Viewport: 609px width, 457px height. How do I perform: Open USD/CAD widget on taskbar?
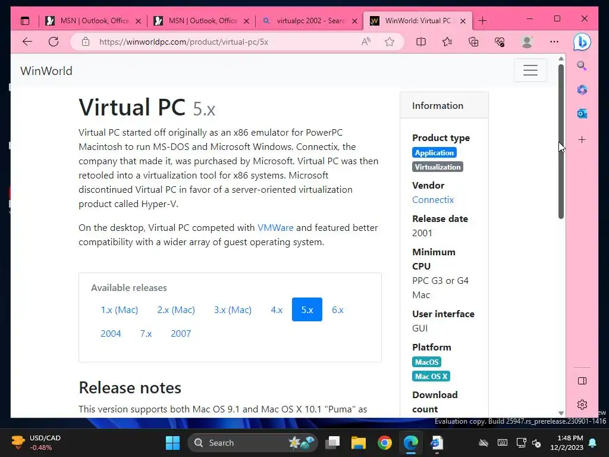[36, 443]
